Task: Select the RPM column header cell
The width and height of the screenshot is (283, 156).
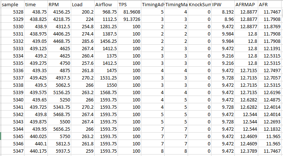Action: pos(58,5)
